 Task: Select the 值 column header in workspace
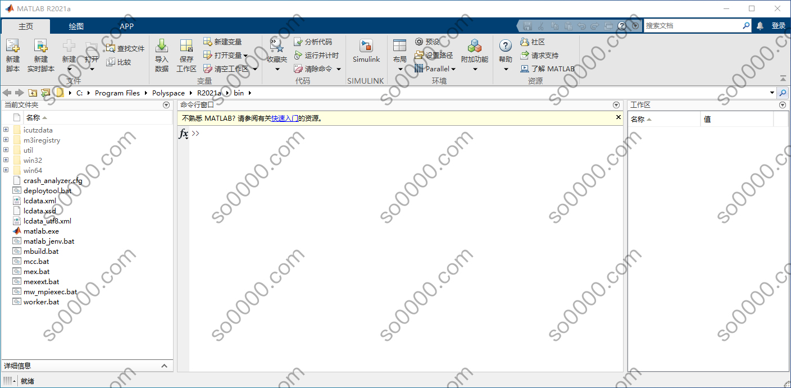[737, 119]
